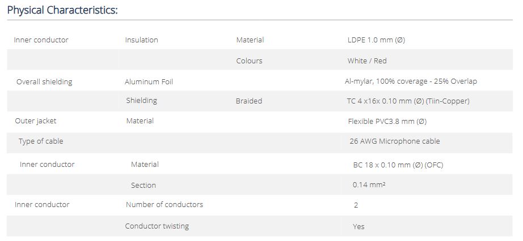This screenshot has height=241, width=523.
Task: Click the 26 AWG Microphone cable text
Action: click(394, 141)
